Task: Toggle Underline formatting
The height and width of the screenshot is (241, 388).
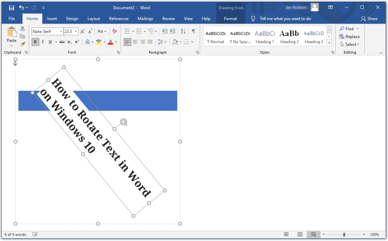Action: tap(50, 42)
